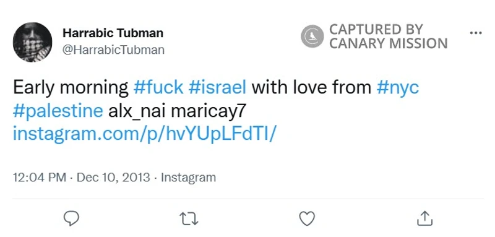The width and height of the screenshot is (495, 237).
Task: Follow the #fuck hashtag link
Action: pos(158,87)
